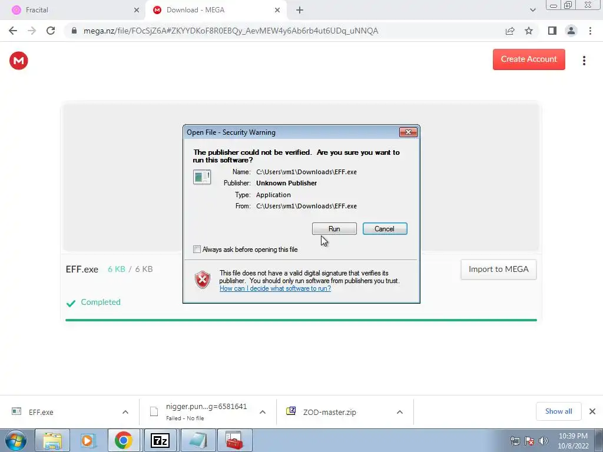Click the red shield warning icon
This screenshot has width=603, height=452.
pos(203,280)
